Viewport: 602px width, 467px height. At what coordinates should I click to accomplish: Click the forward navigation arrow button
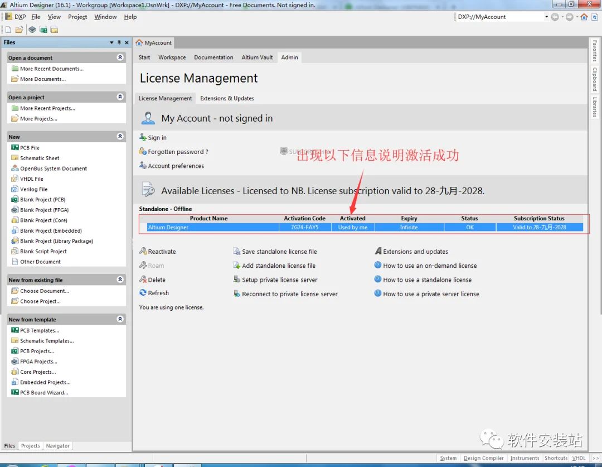tap(569, 17)
